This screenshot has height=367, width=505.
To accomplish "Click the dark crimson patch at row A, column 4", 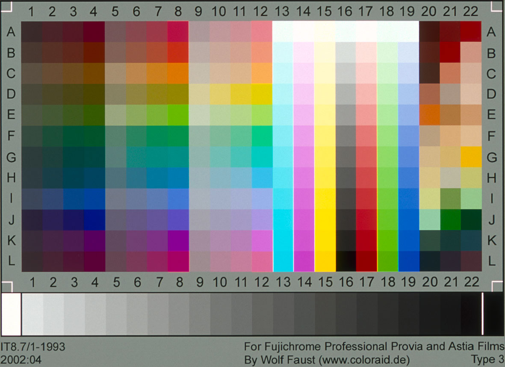I will [x=94, y=32].
